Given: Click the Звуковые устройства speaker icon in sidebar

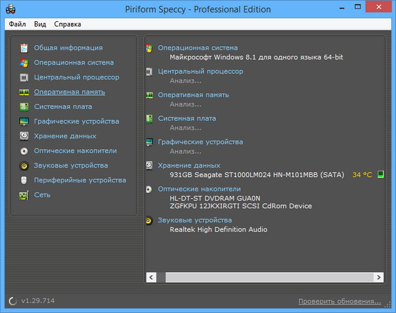Looking at the screenshot, I should pos(24,166).
